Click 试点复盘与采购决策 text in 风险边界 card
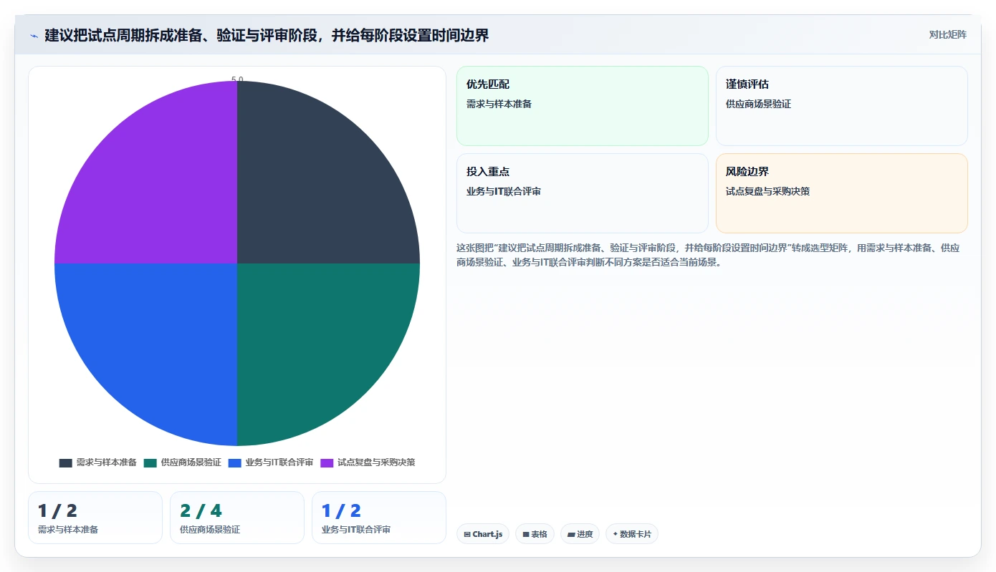 [767, 191]
